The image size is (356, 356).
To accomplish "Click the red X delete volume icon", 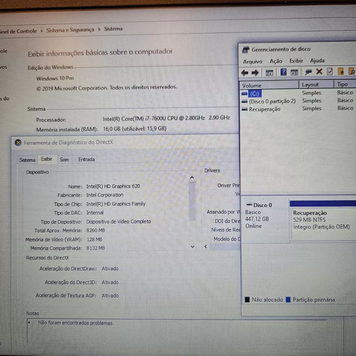I will [x=319, y=72].
